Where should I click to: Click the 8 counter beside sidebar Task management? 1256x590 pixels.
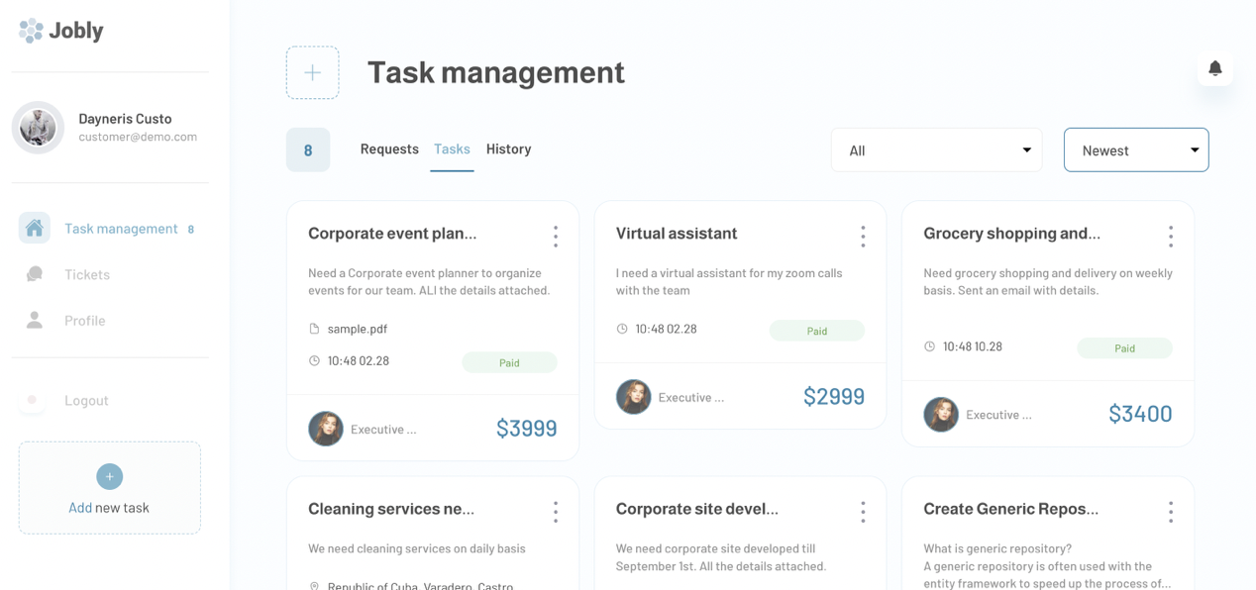pos(191,229)
